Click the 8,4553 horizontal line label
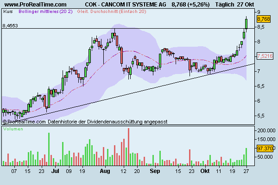The image size is (278, 185). click(x=10, y=26)
